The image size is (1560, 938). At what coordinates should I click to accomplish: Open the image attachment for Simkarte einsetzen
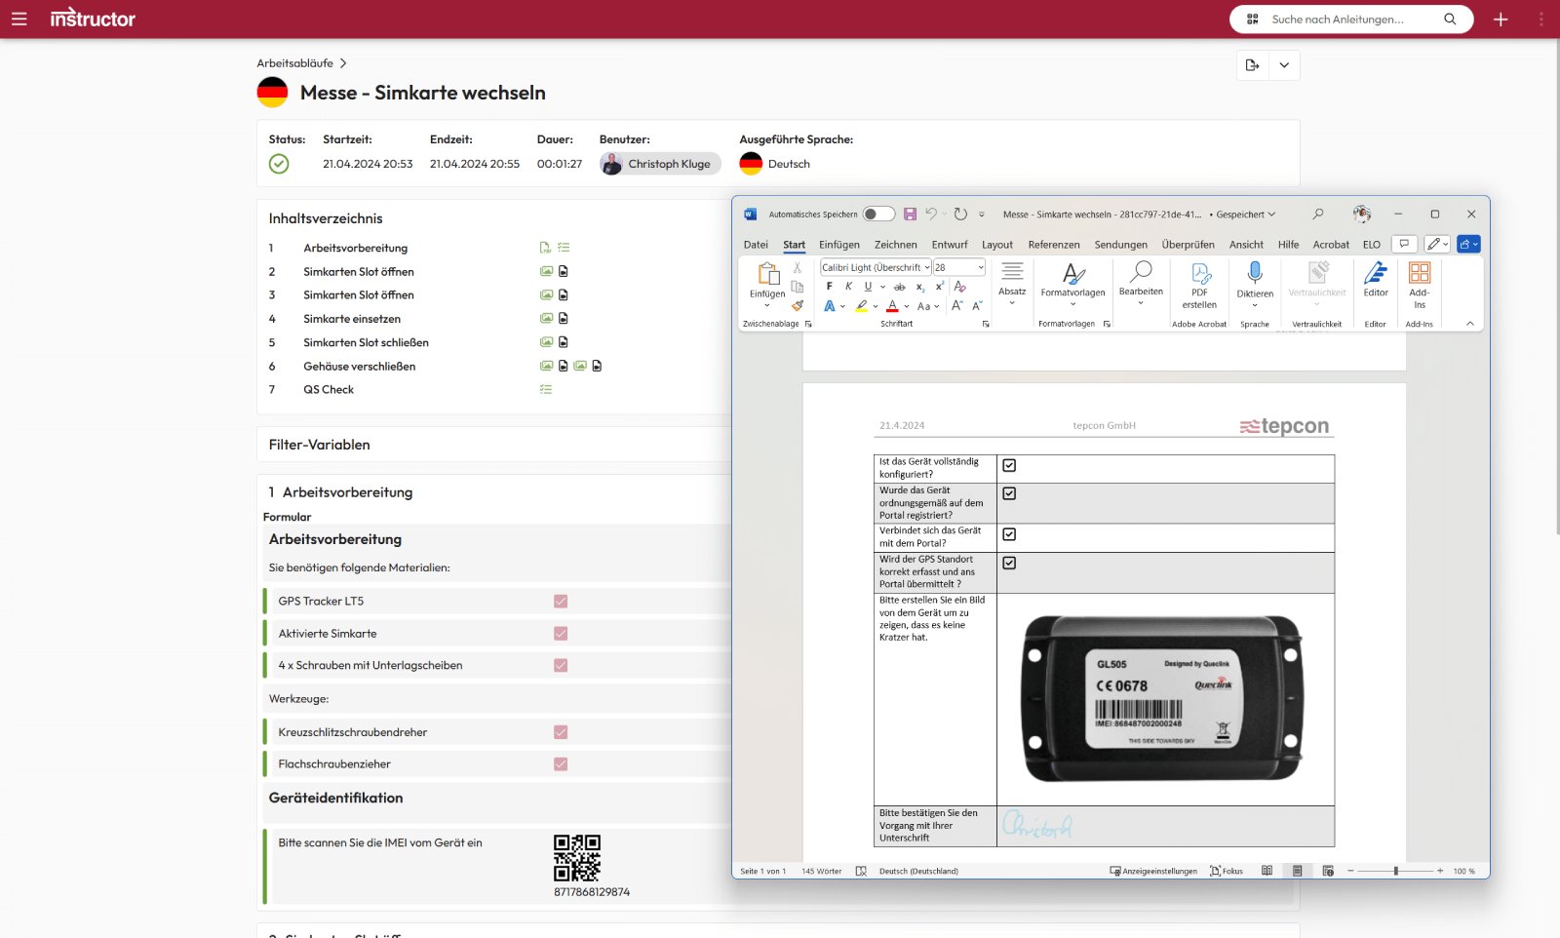(546, 318)
